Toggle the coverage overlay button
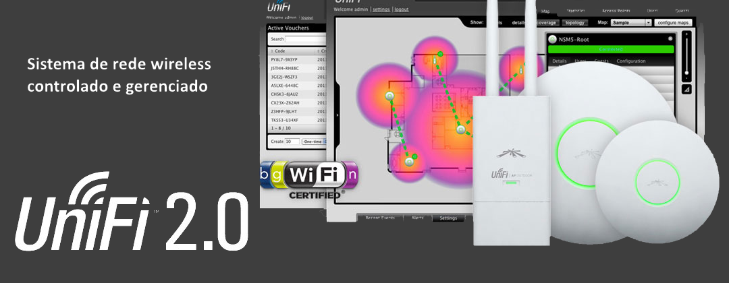The height and width of the screenshot is (283, 729). click(546, 22)
